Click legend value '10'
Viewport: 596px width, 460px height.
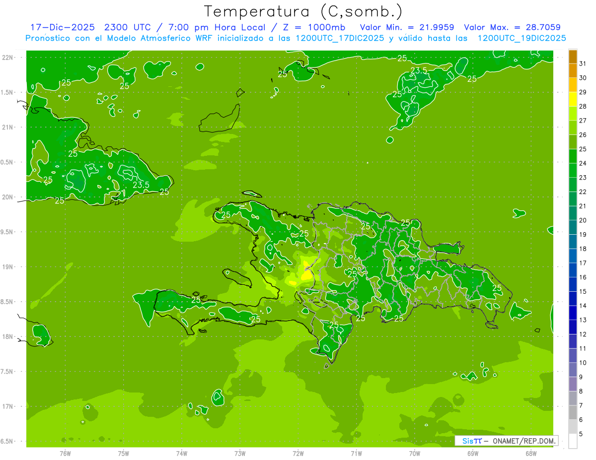(583, 363)
